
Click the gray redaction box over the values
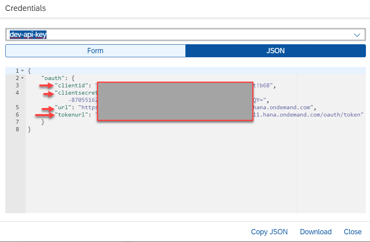click(x=175, y=101)
